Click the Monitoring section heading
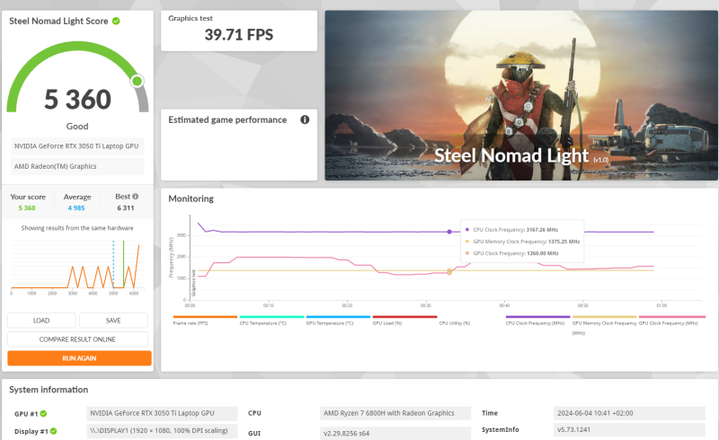The width and height of the screenshot is (719, 440). [x=191, y=198]
